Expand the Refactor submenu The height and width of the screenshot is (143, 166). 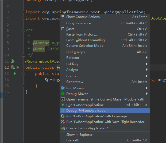point(73,58)
